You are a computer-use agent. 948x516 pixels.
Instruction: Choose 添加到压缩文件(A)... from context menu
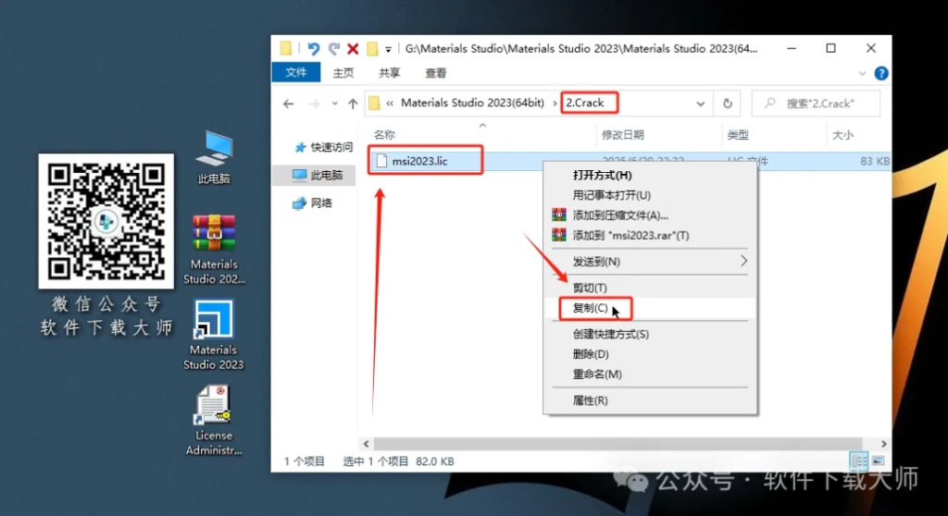pos(650,215)
